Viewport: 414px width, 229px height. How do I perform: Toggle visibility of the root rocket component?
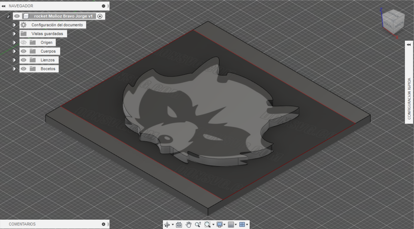(17, 16)
